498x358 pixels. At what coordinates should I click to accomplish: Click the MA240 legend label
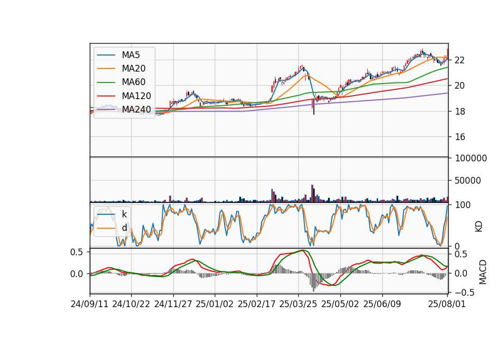pyautogui.click(x=136, y=109)
